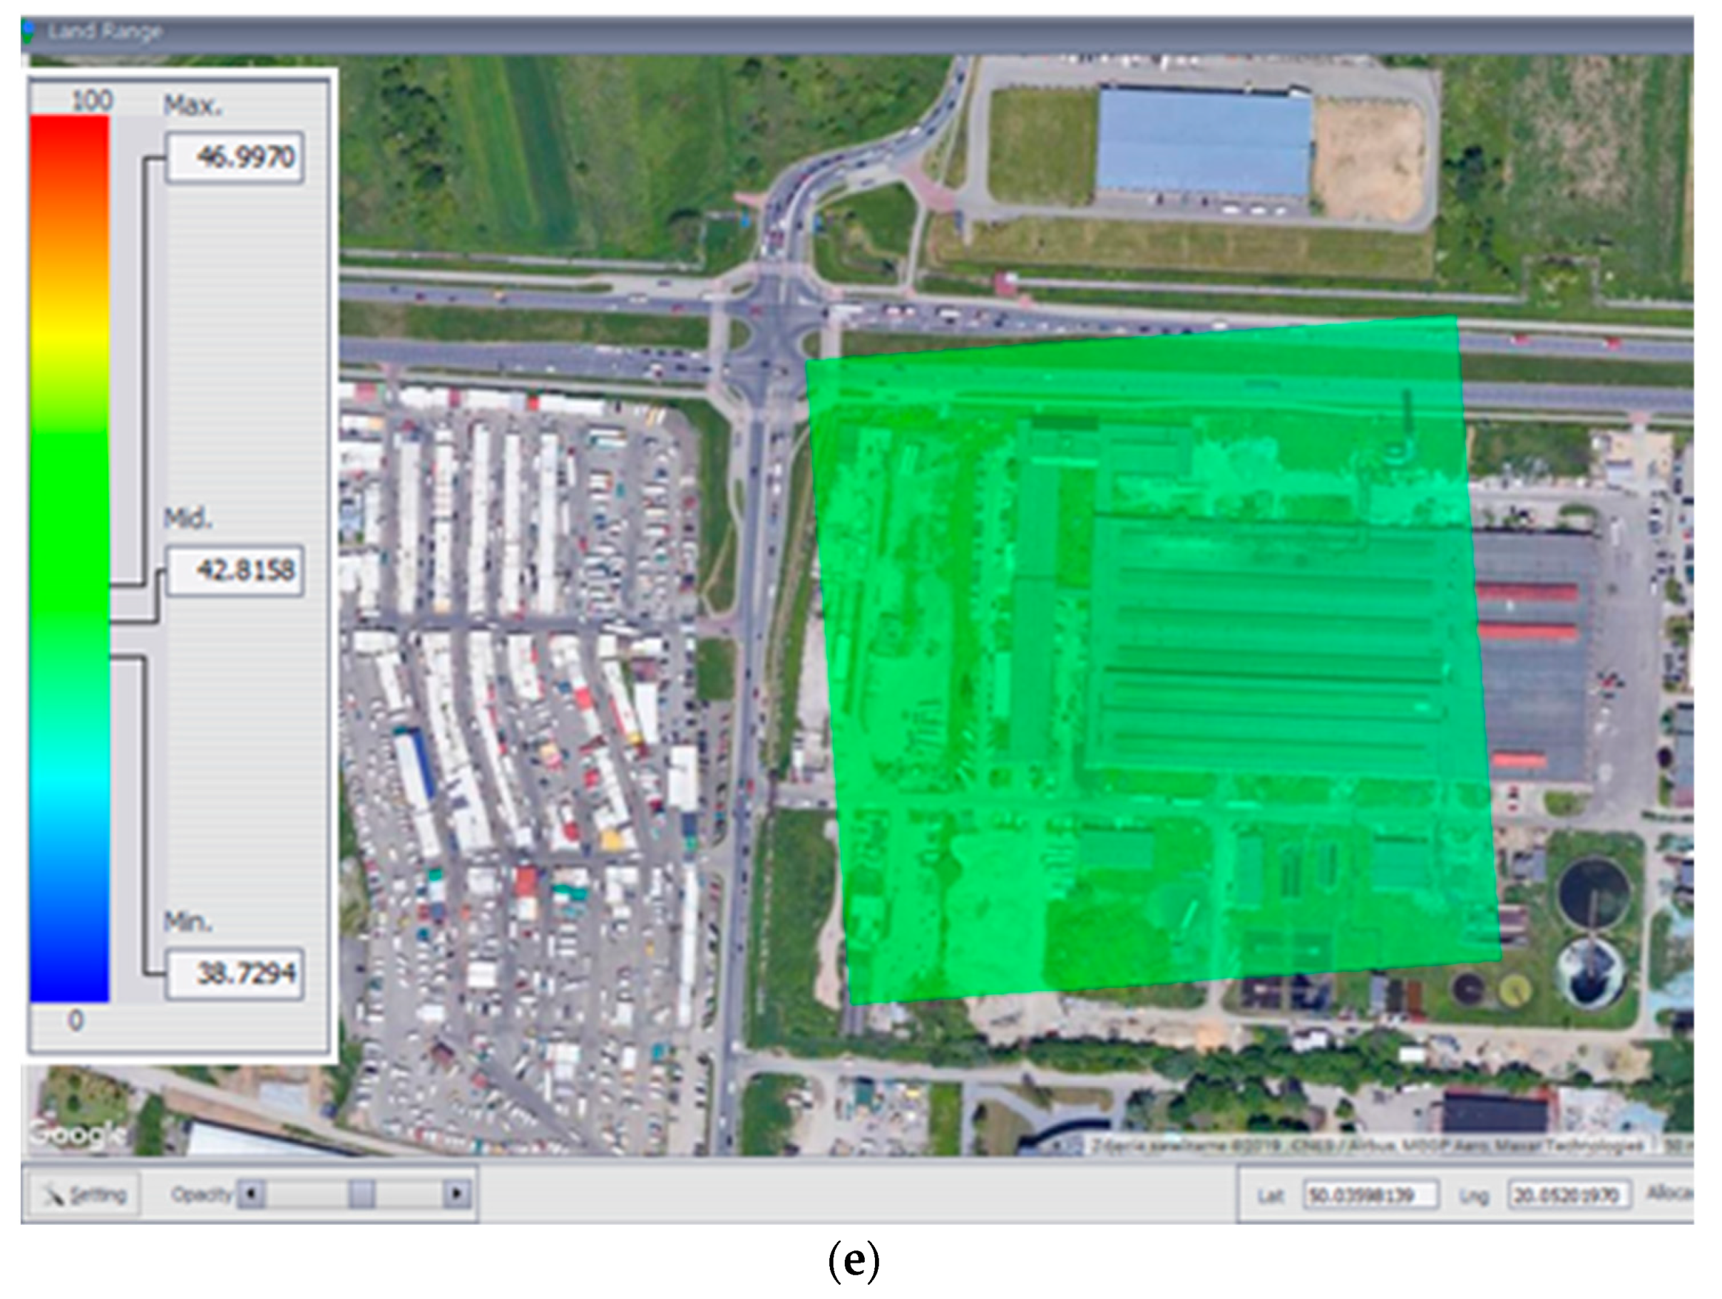Focus the Lat coordinate field
This screenshot has width=1722, height=1299.
pos(1370,1195)
